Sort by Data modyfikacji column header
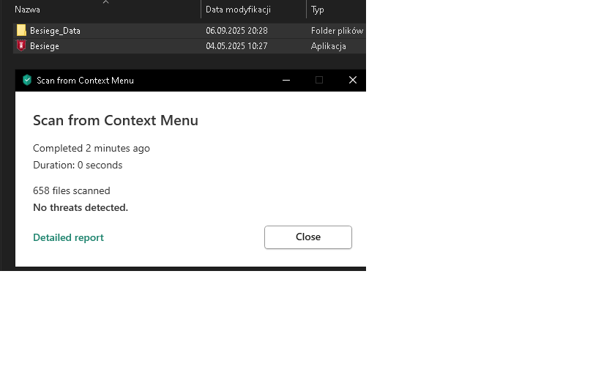Image resolution: width=593 pixels, height=386 pixels. pos(238,10)
